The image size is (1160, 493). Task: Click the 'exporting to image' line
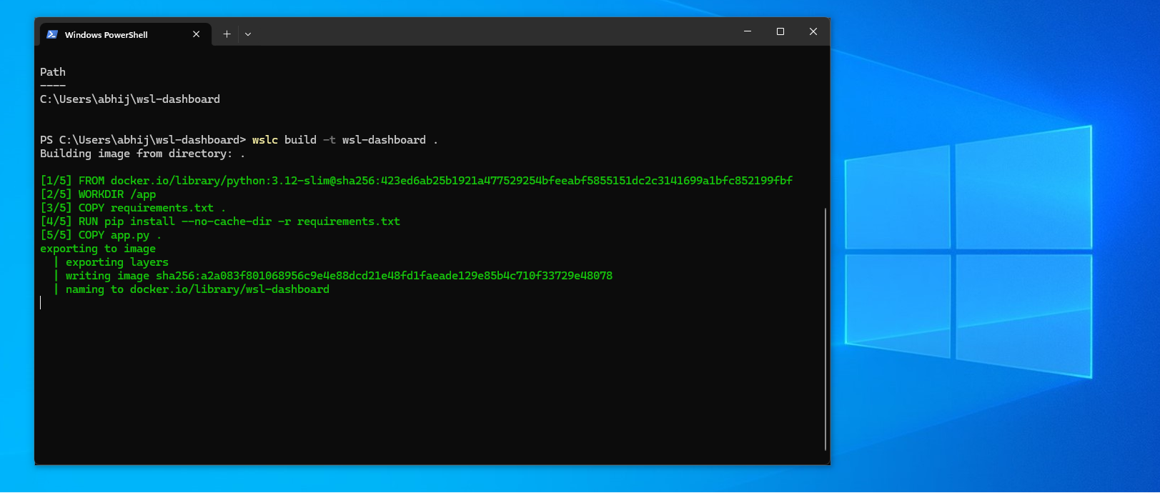click(x=98, y=249)
